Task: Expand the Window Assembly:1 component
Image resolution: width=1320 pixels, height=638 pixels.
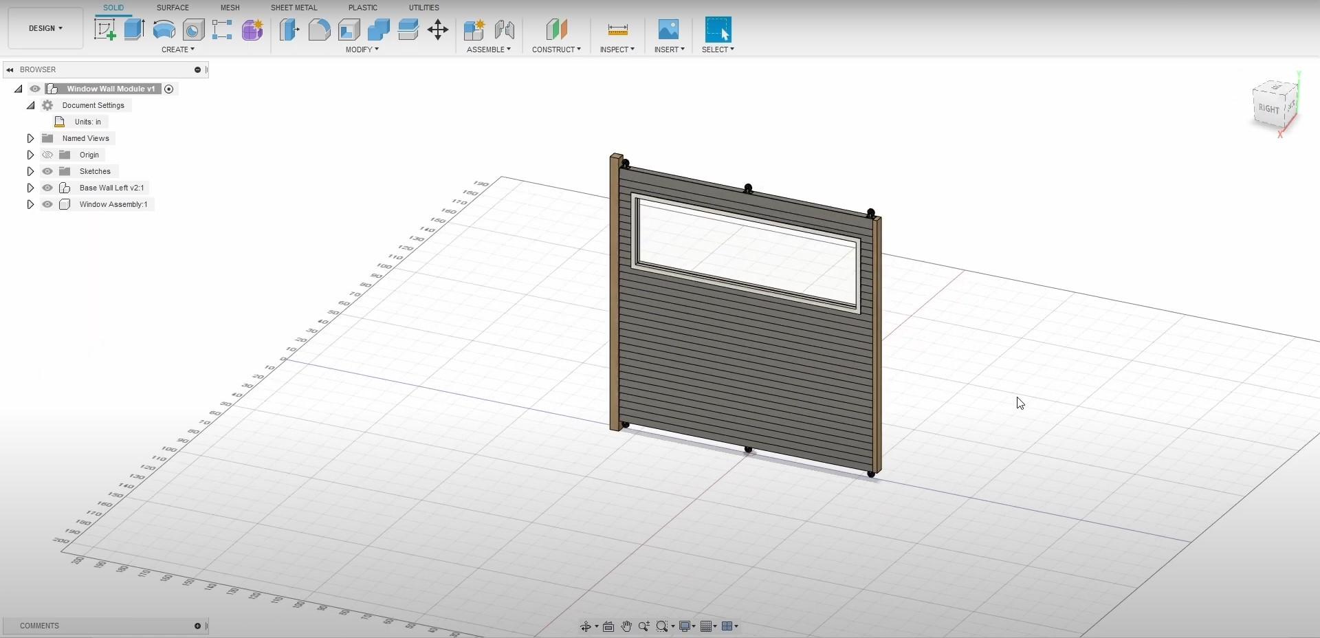Action: click(x=30, y=204)
